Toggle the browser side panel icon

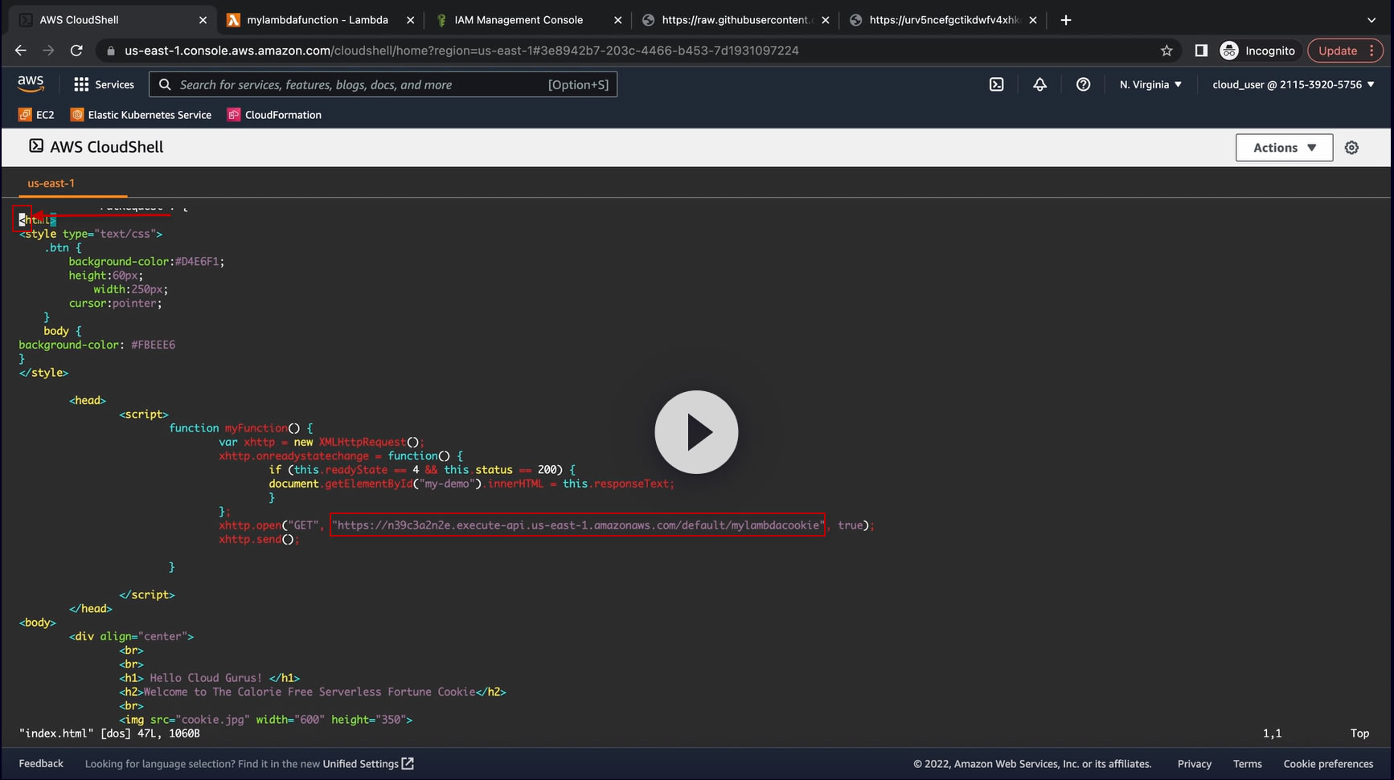[x=1201, y=51]
